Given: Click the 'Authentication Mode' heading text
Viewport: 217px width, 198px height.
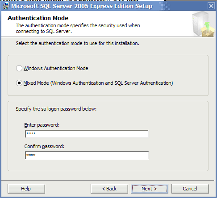Looking at the screenshot, I should pos(38,18).
